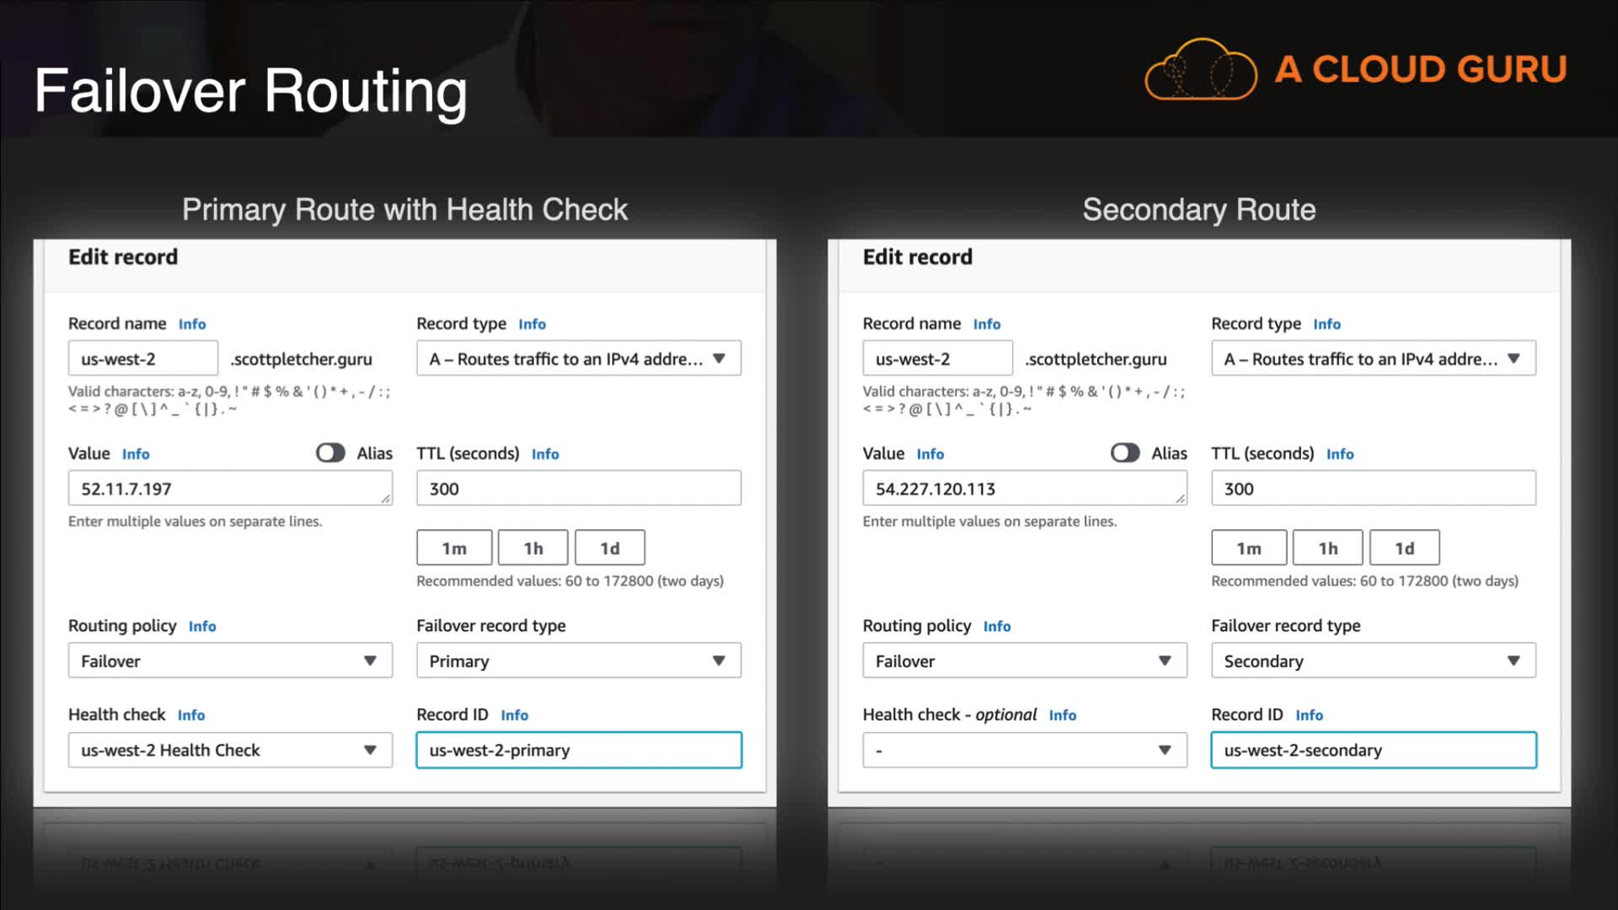Image resolution: width=1618 pixels, height=910 pixels.
Task: Click Info link next to primary Record name
Action: (192, 324)
